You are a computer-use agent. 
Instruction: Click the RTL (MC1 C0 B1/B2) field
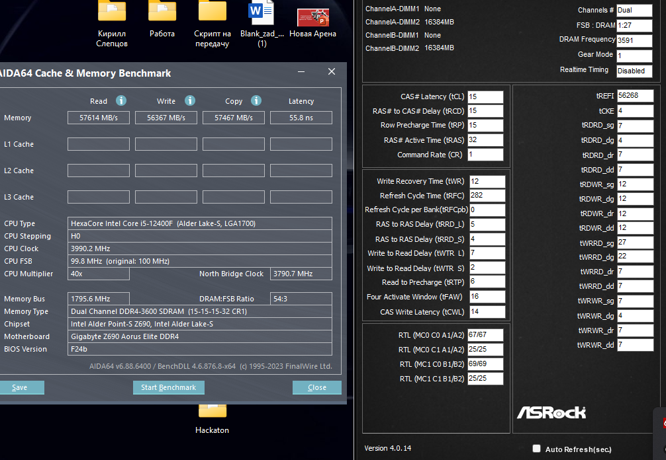pos(485,364)
